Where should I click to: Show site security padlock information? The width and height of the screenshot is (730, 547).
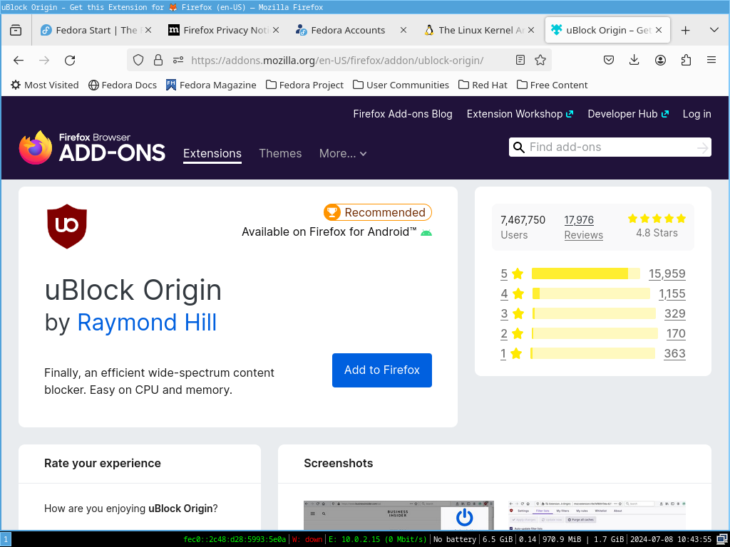(x=158, y=60)
